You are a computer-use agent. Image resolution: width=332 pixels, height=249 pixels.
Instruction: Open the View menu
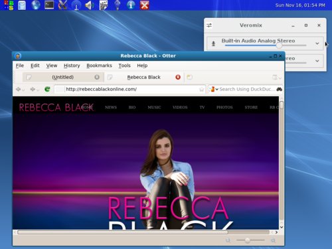52,66
